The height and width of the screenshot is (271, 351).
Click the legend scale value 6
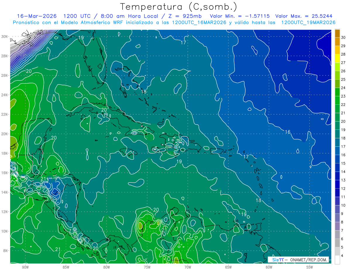coord(342,239)
